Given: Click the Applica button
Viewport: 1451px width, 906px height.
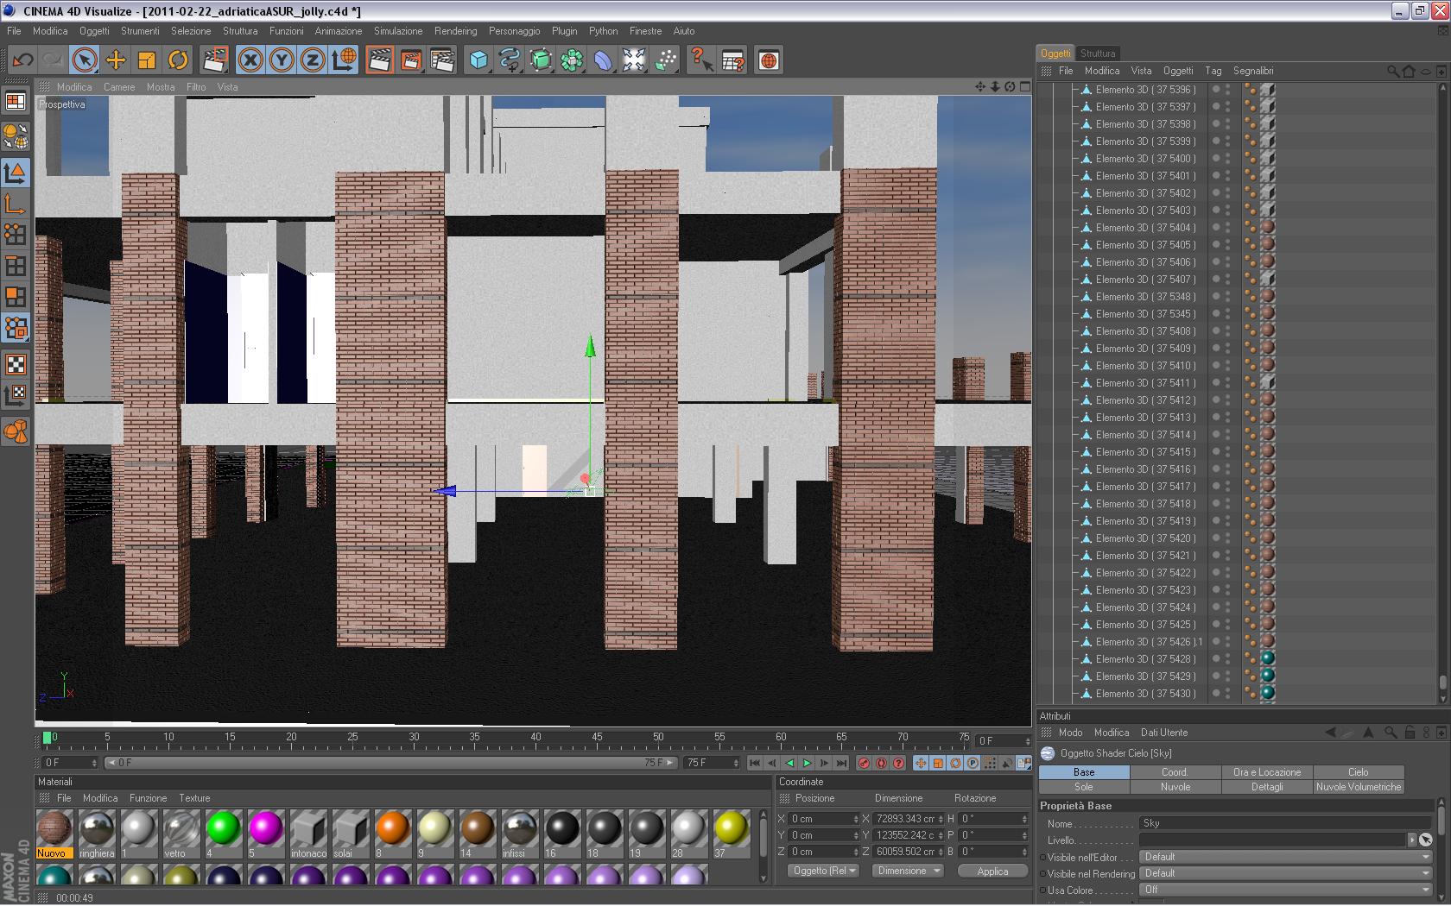Looking at the screenshot, I should click(992, 871).
